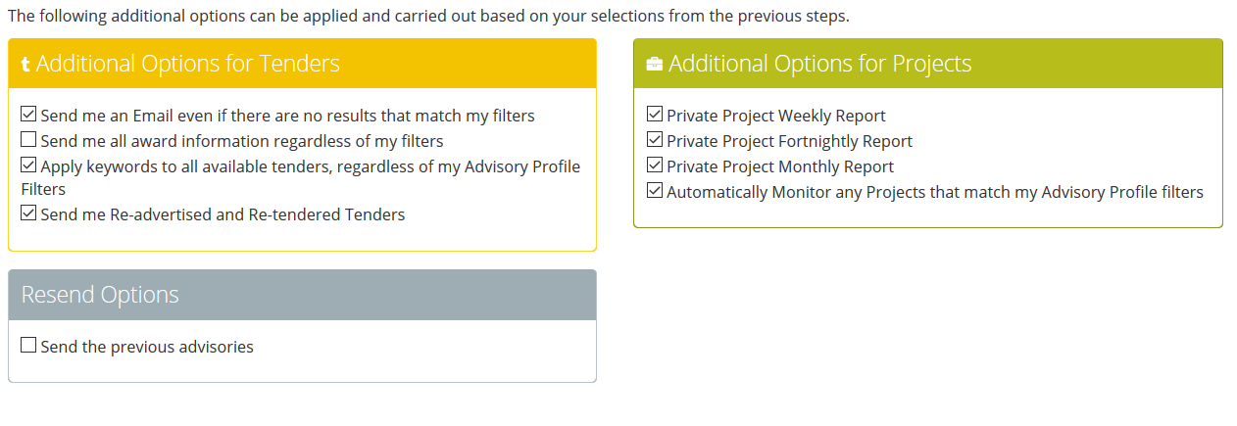
Task: Click the 'Private Project Monthly Report' label text
Action: [x=780, y=166]
